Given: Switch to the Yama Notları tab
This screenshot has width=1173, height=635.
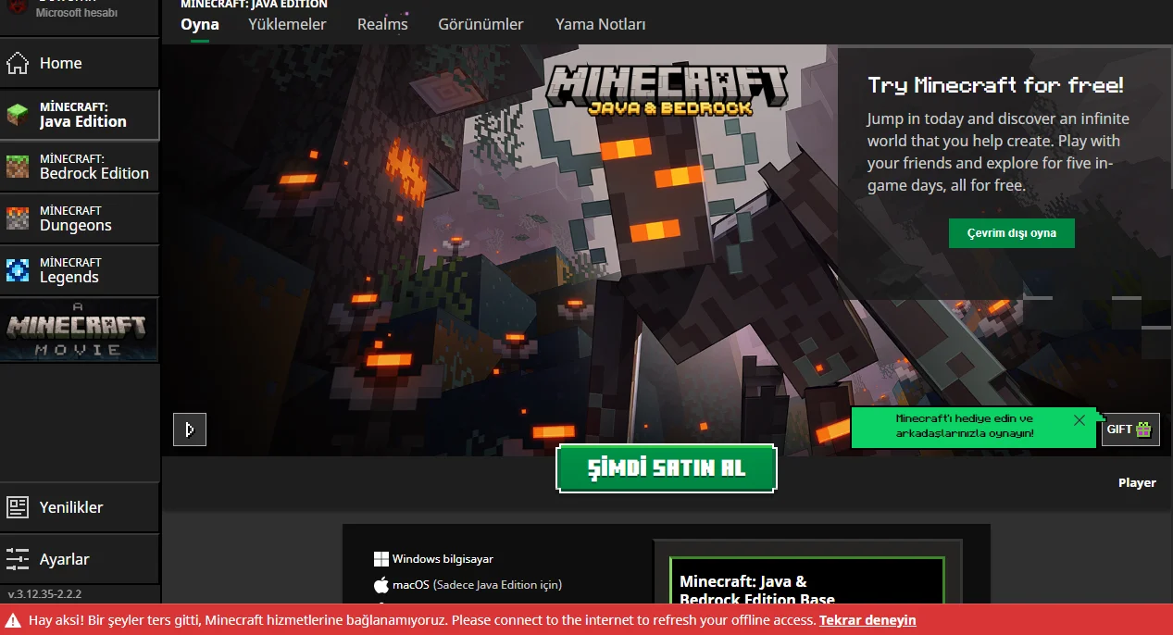Looking at the screenshot, I should [x=601, y=24].
